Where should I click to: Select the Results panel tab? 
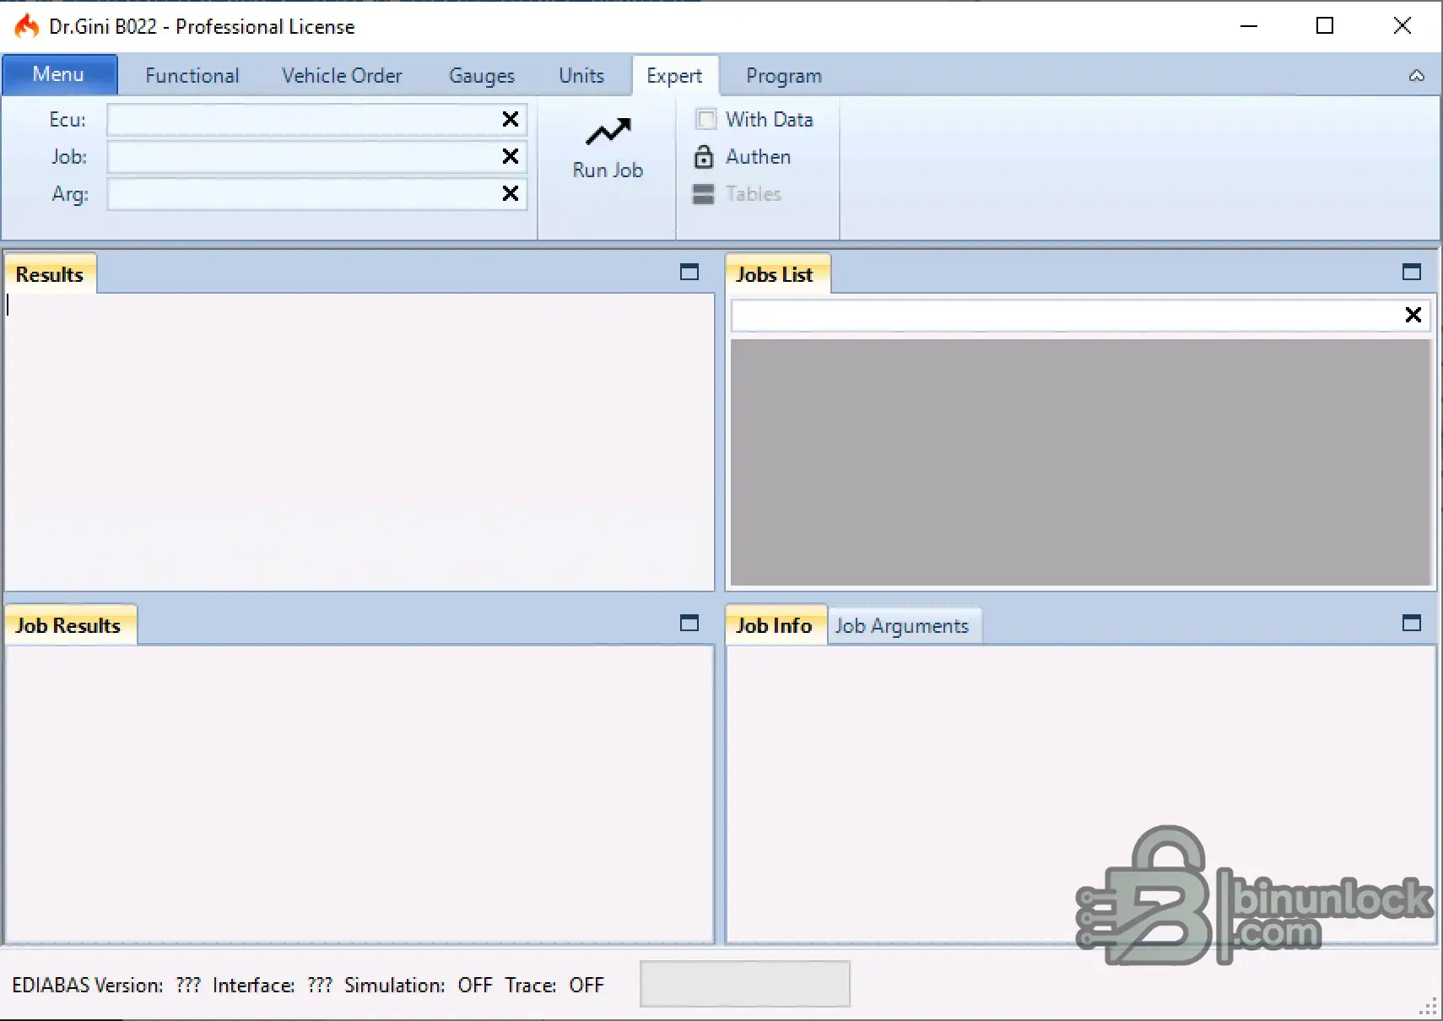(x=50, y=274)
